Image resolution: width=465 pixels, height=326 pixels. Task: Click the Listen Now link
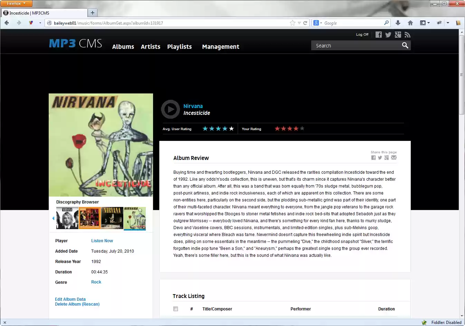click(102, 241)
